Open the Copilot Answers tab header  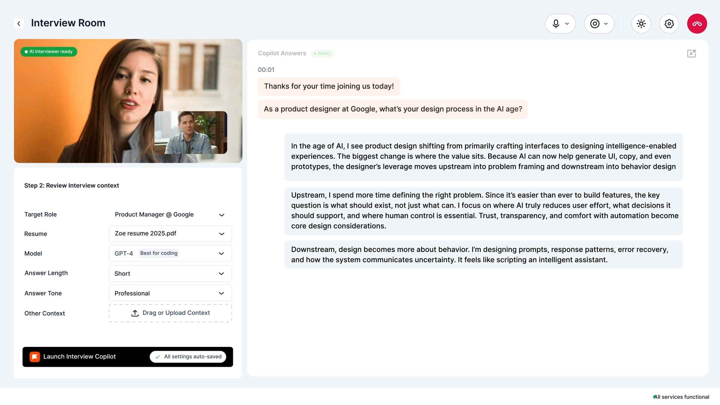click(282, 53)
